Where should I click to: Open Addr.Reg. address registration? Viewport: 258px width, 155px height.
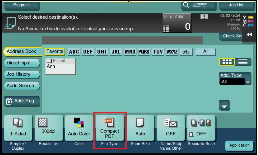(x=22, y=101)
